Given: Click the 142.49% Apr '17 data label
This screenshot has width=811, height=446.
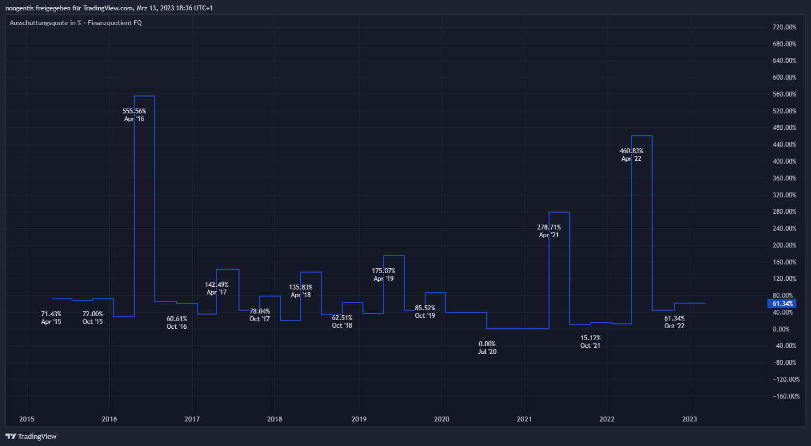Looking at the screenshot, I should pos(217,288).
